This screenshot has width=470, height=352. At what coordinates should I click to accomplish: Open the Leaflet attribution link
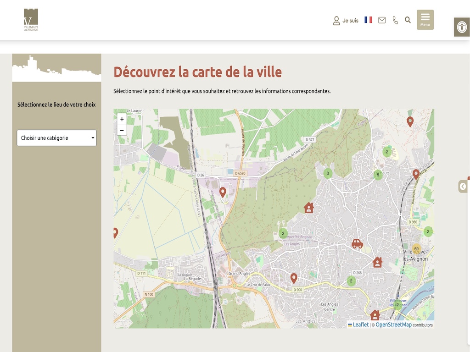tap(360, 324)
